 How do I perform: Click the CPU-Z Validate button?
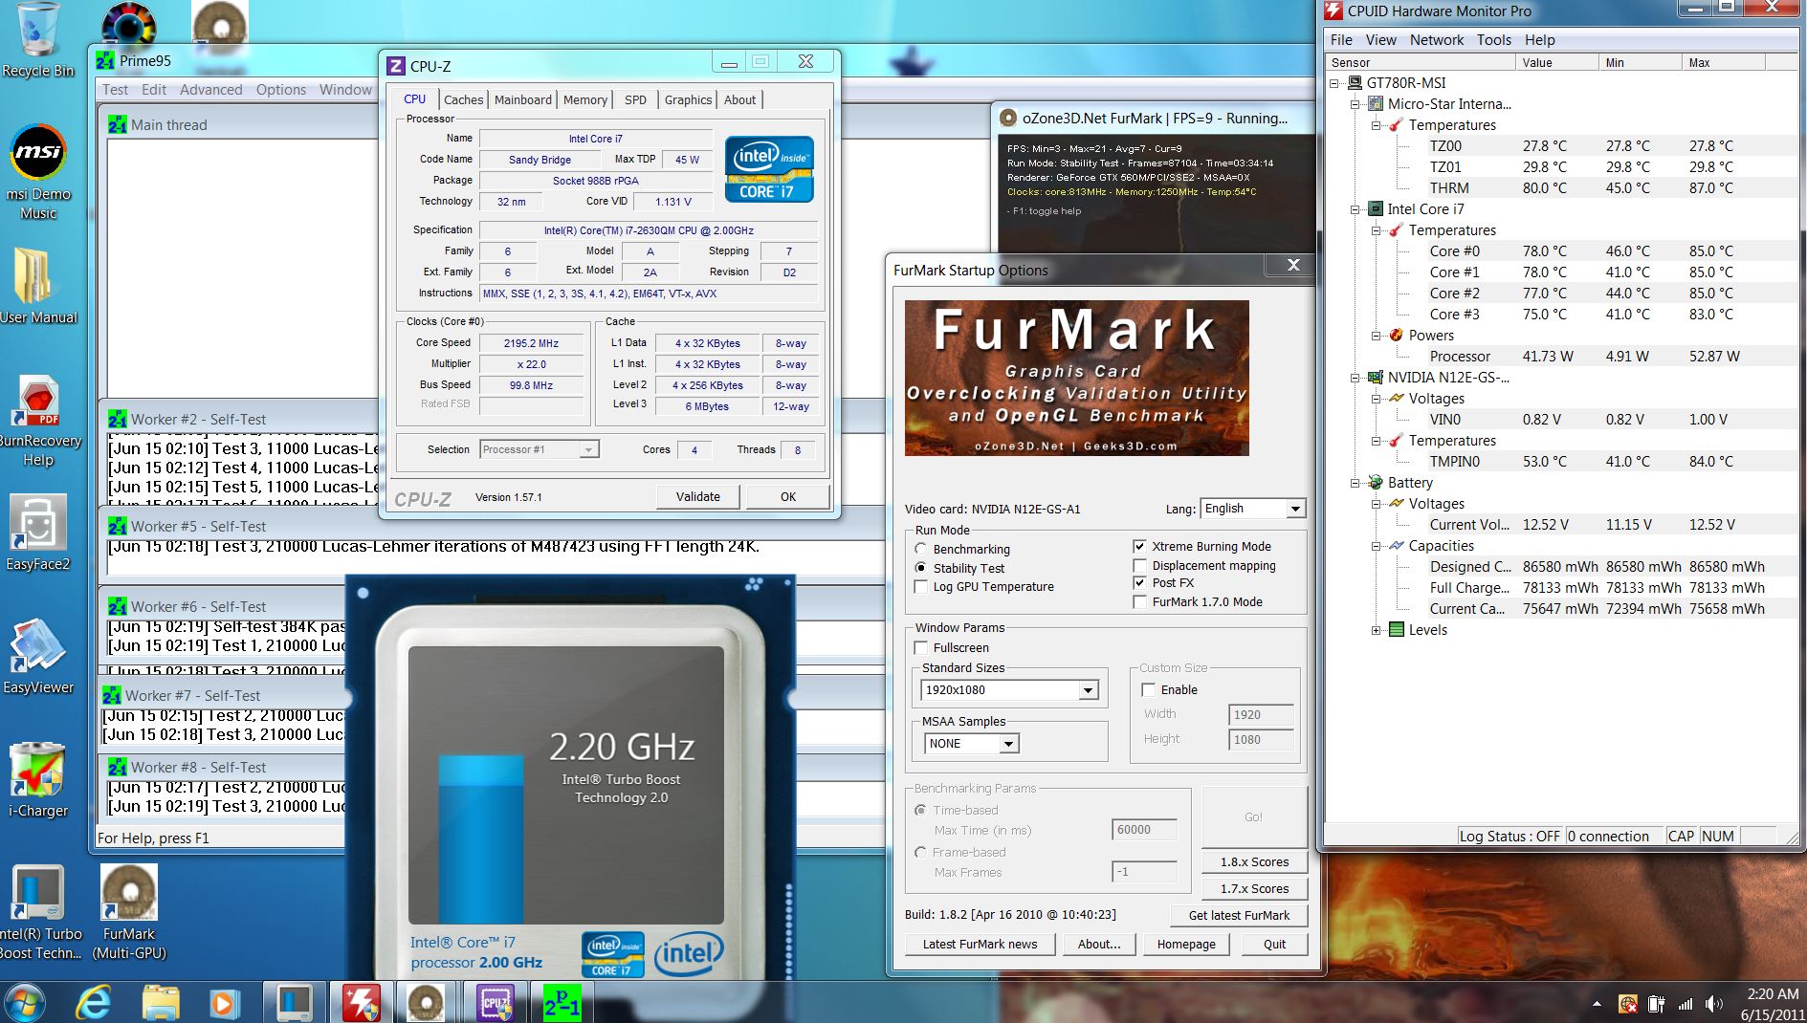coord(698,496)
